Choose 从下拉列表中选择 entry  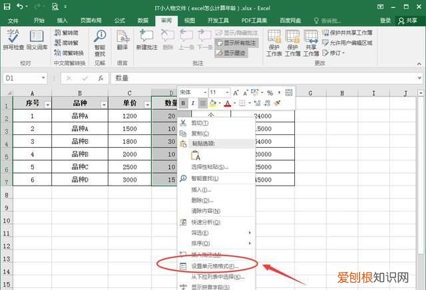[218, 277]
